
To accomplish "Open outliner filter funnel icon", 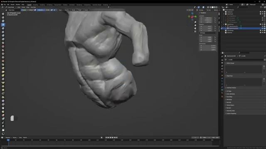I will coord(261,7).
